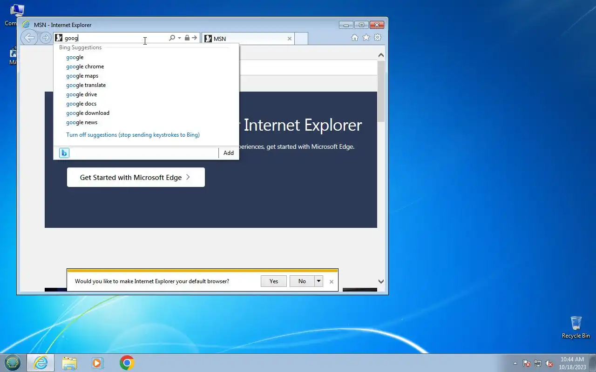Open Windows Media Player taskbar icon
This screenshot has width=596, height=372.
[98, 363]
